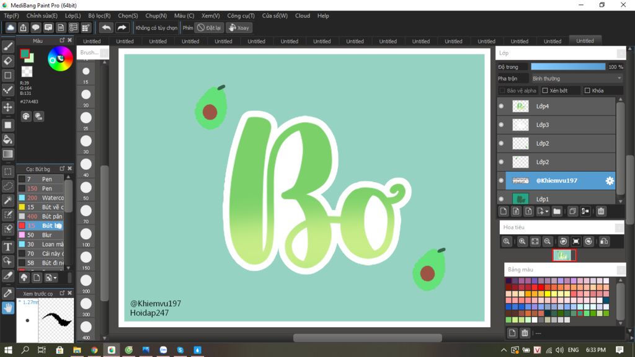Select the Brush tool in left toolbar

tap(7, 46)
